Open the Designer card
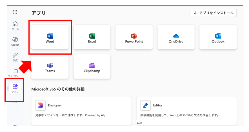Image resolution: width=249 pixels, height=132 pixels. [x=81, y=111]
